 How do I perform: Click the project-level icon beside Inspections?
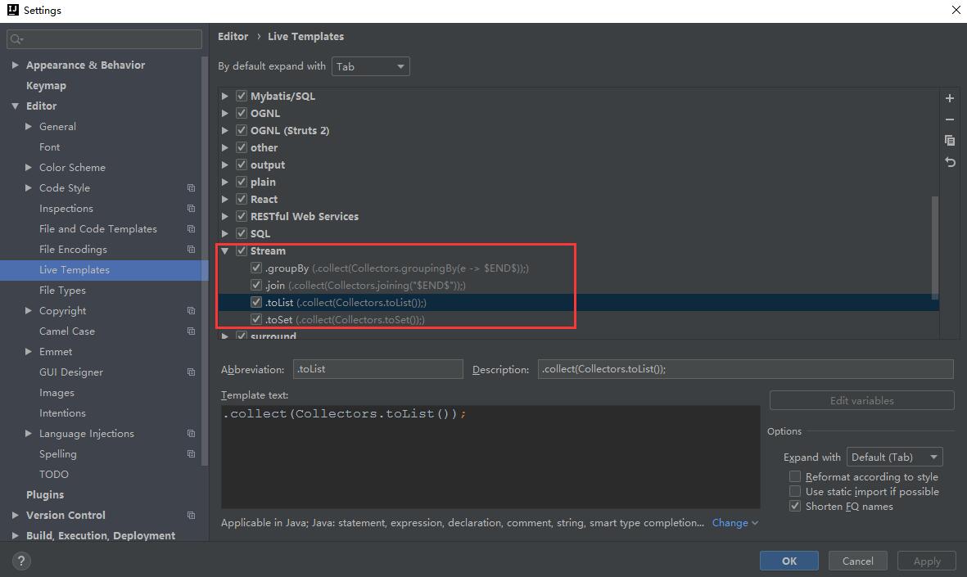[191, 209]
